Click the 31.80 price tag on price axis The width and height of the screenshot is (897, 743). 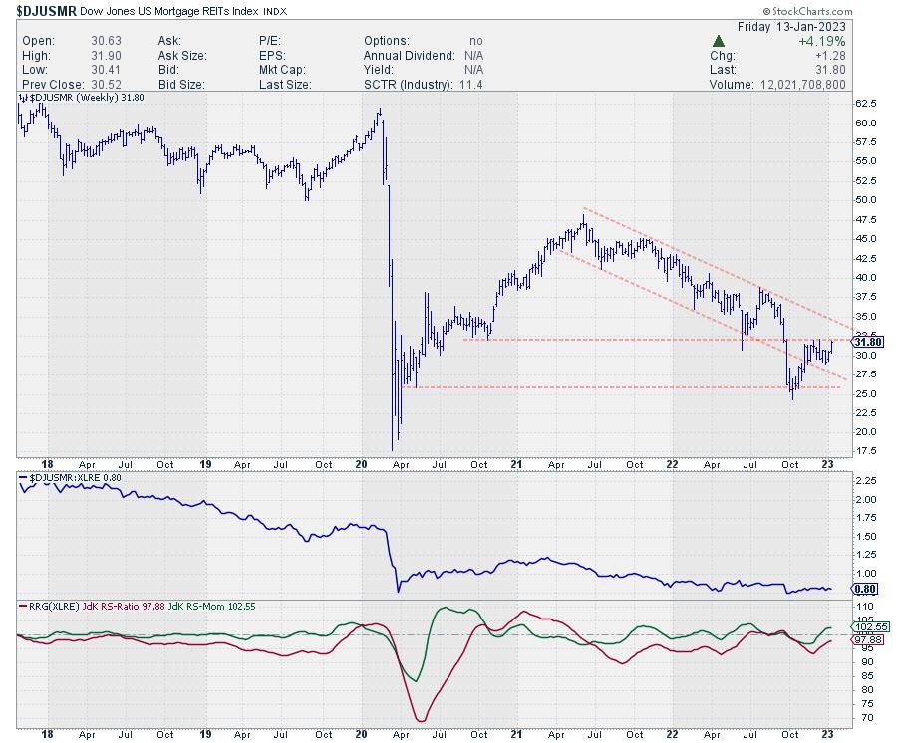point(868,342)
